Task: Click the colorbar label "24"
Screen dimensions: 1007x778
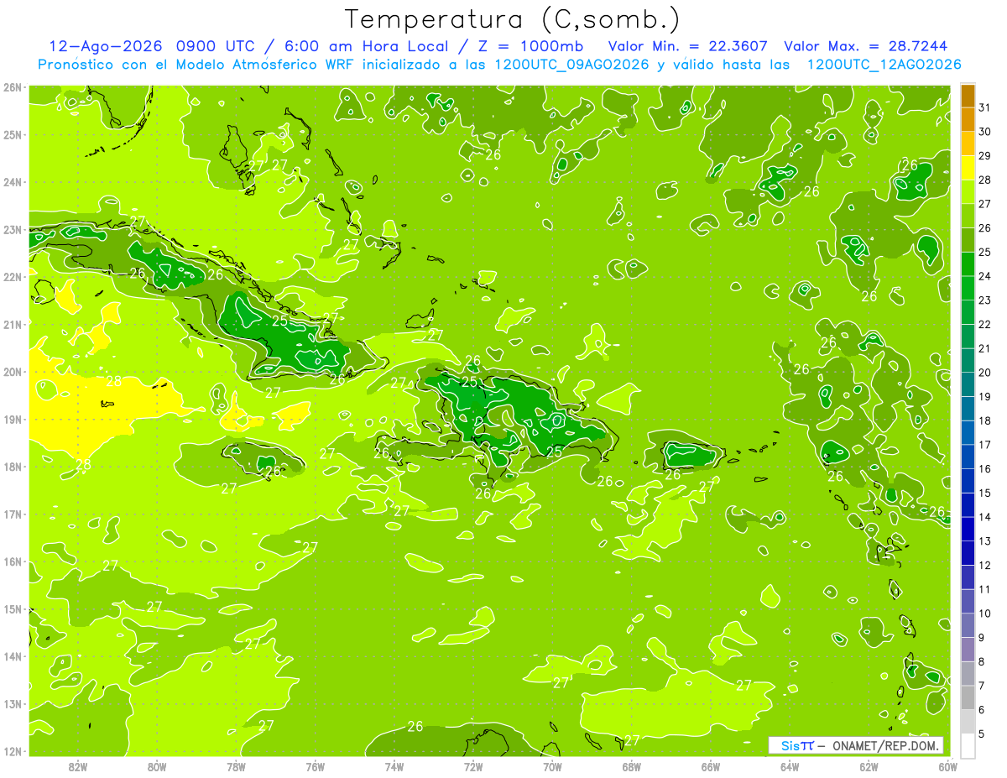Action: point(985,276)
